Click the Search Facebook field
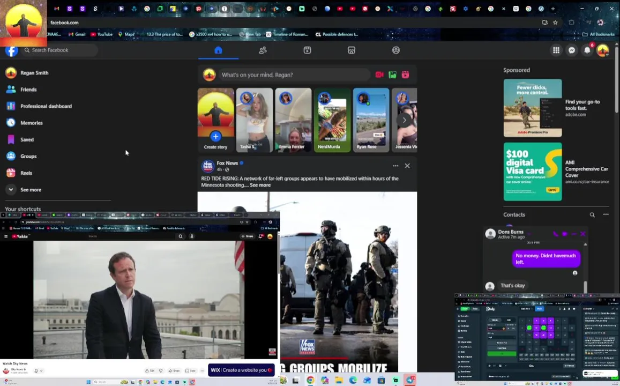Viewport: 620px width, 386px height. click(x=59, y=50)
